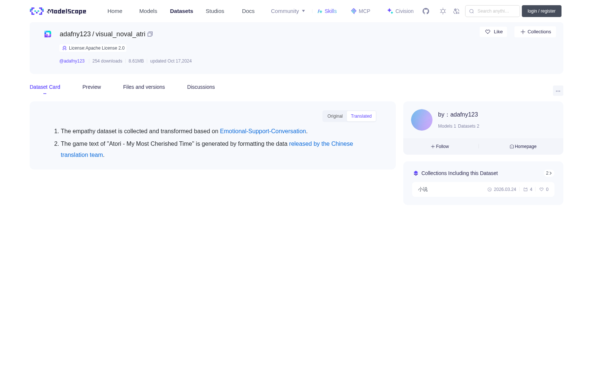Open the Files and versions tab

pyautogui.click(x=144, y=87)
